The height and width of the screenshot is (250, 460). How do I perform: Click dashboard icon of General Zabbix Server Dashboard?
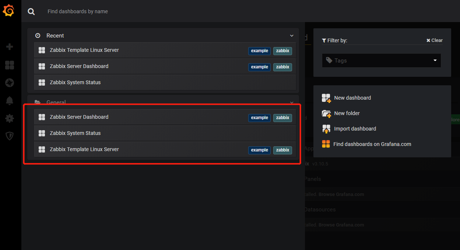(42, 117)
